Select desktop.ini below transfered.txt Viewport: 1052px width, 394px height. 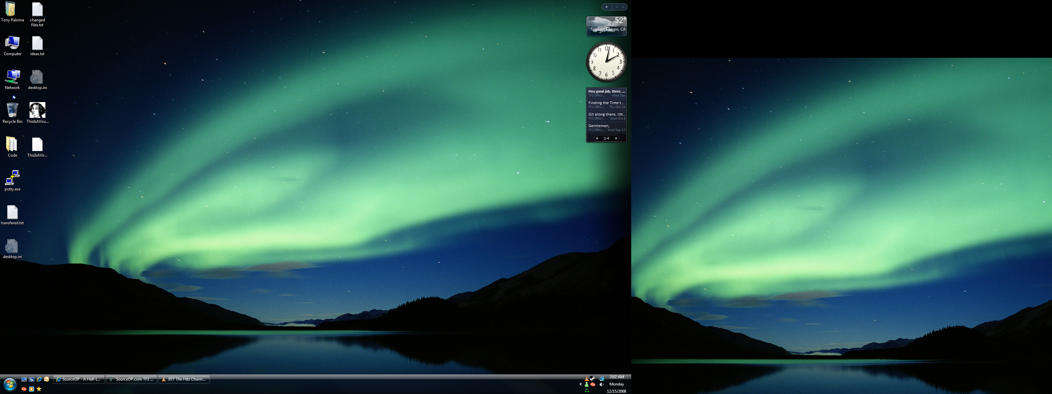point(12,249)
